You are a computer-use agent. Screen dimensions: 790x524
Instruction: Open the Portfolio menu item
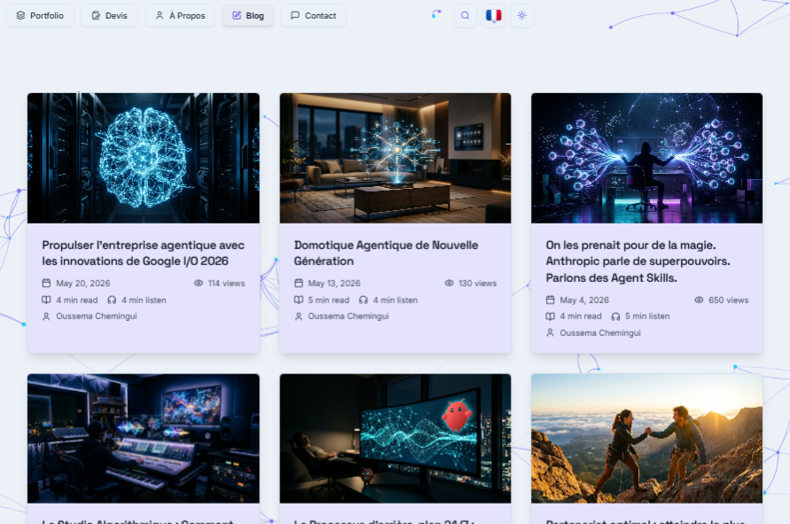[40, 16]
